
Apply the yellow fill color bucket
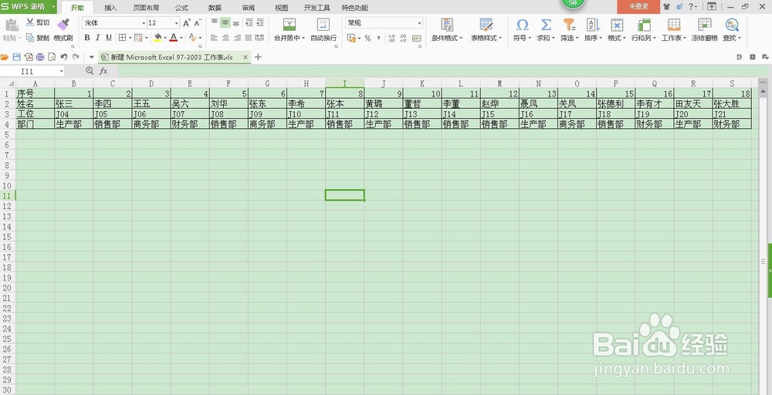(x=158, y=37)
